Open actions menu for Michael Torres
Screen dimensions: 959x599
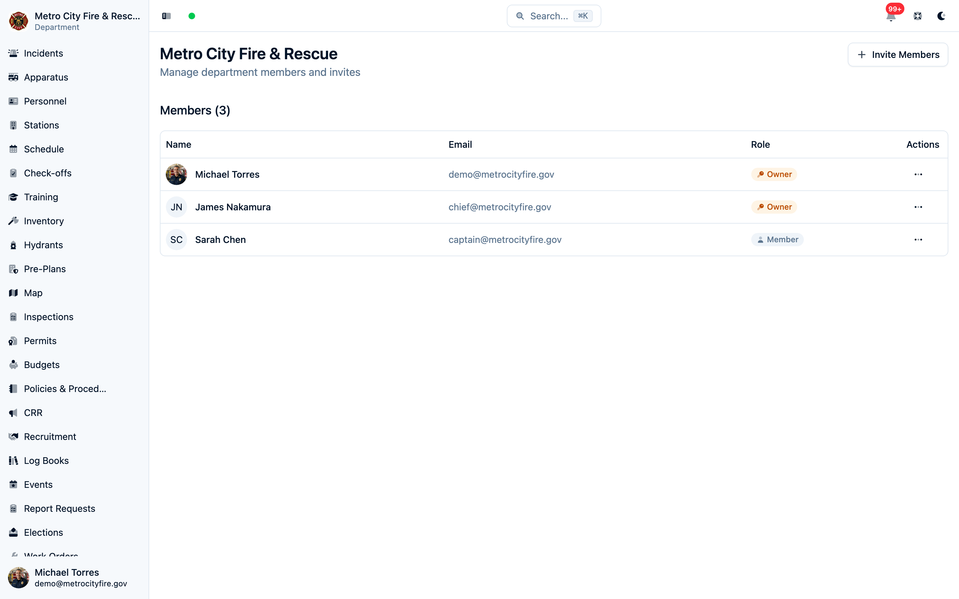pyautogui.click(x=918, y=174)
